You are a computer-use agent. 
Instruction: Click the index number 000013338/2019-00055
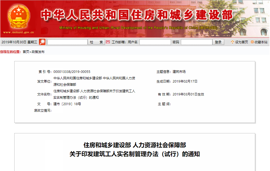(72, 72)
